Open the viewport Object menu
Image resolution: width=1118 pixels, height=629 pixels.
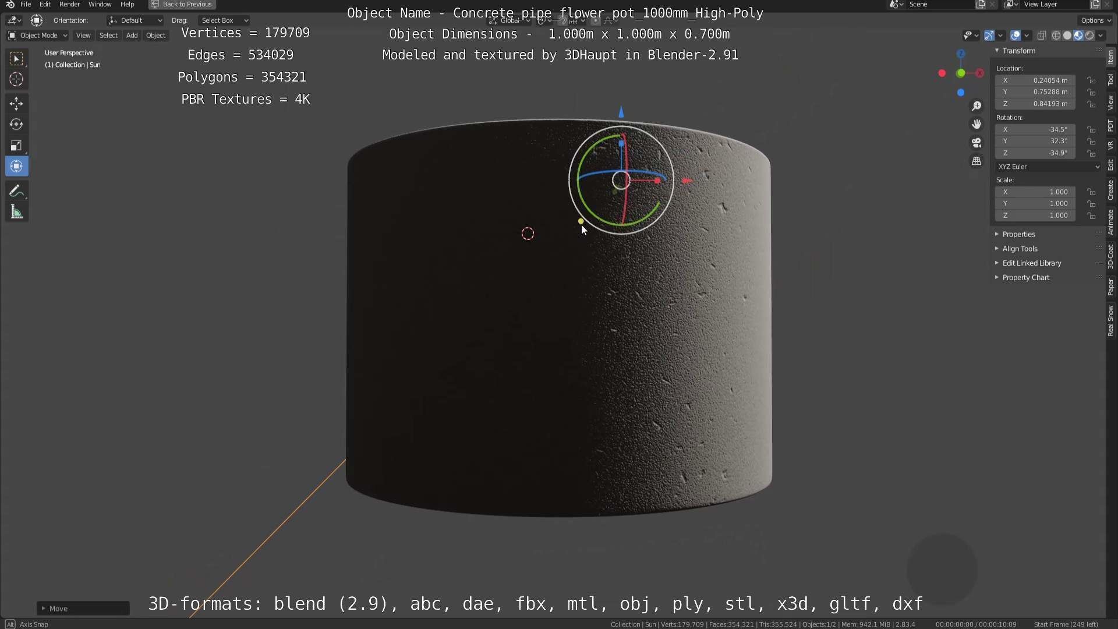155,36
